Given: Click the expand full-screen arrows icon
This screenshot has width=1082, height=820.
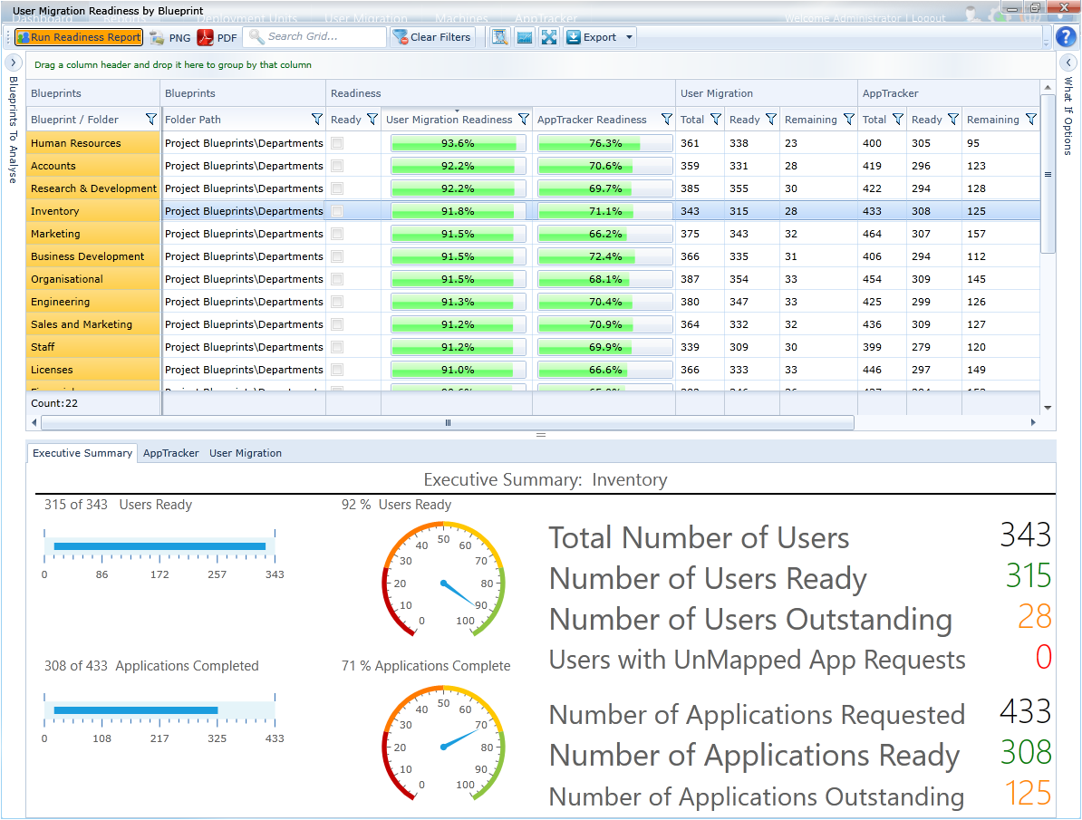Looking at the screenshot, I should [x=548, y=37].
